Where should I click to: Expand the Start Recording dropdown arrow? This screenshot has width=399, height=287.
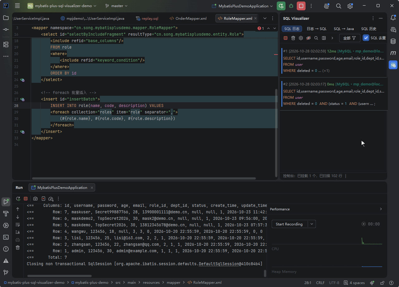point(311,224)
